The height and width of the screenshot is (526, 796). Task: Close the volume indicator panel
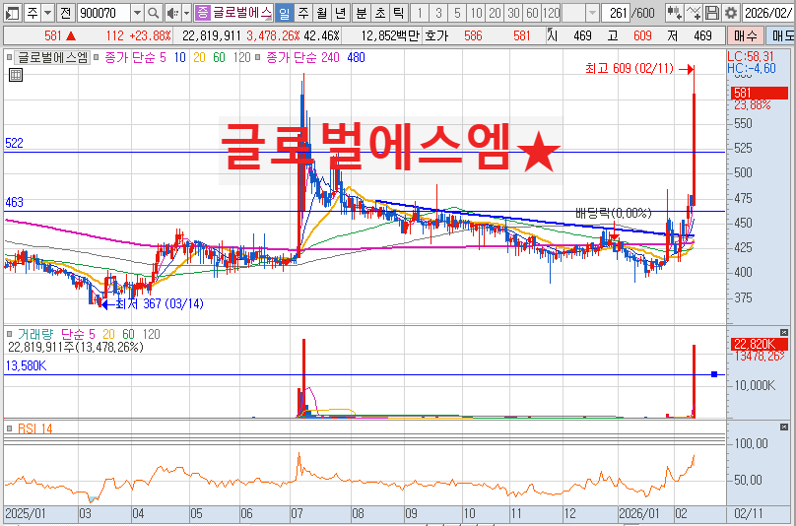[x=784, y=333]
